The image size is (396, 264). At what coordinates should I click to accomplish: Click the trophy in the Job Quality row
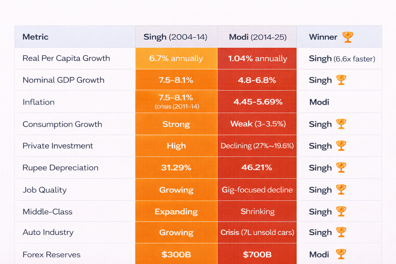[x=341, y=190]
